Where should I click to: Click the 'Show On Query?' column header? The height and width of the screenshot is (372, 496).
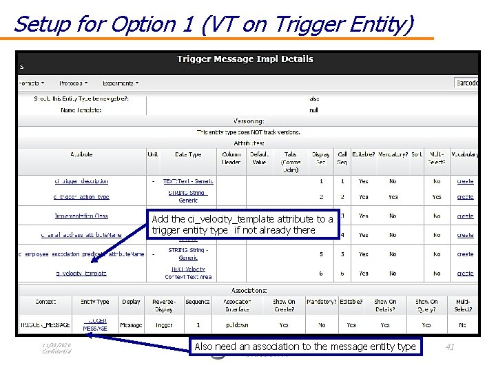point(426,306)
